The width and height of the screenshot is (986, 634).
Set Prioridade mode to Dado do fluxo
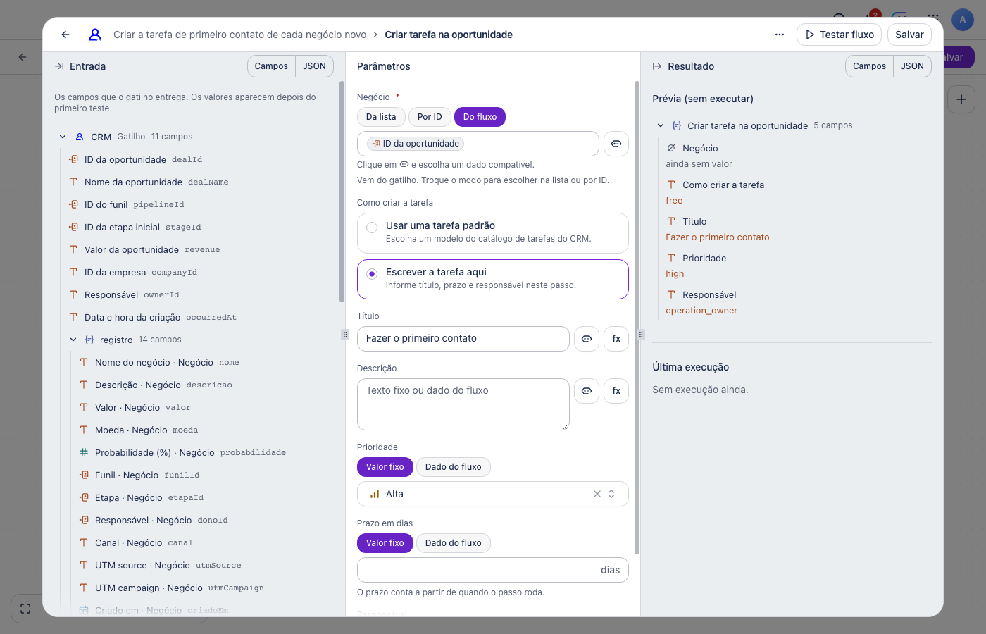point(454,467)
